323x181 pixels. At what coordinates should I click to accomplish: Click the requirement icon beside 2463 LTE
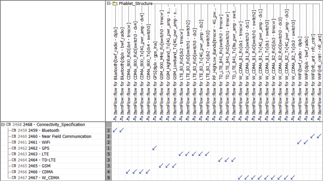pos(14,154)
